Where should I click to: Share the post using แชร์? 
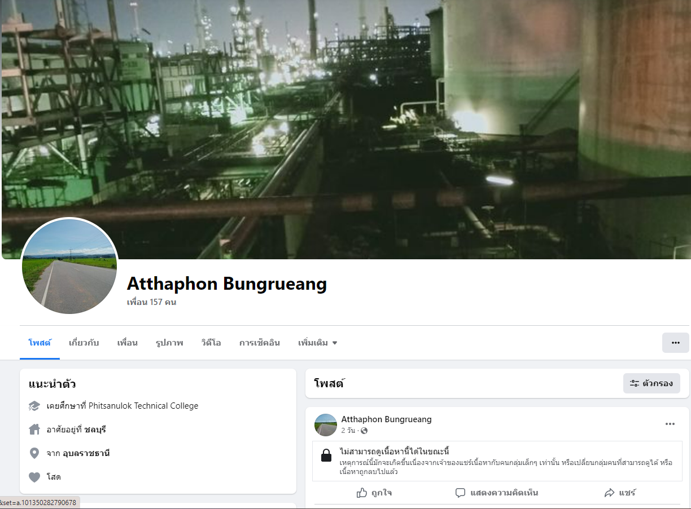click(620, 493)
